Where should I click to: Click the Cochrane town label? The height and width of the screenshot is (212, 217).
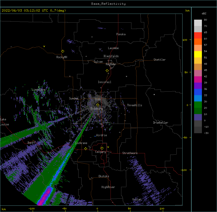click(x=81, y=143)
